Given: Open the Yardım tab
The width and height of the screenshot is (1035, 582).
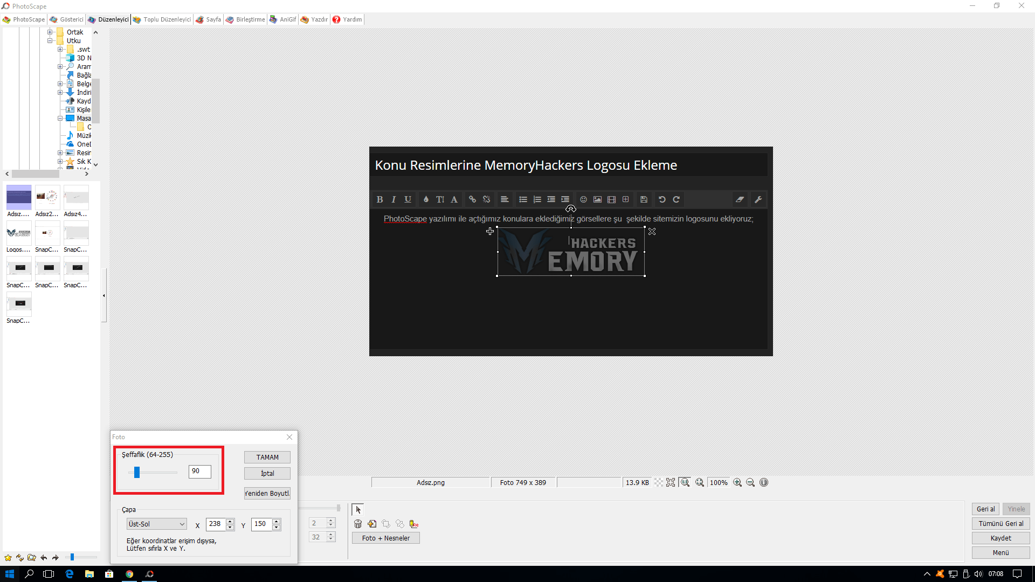Looking at the screenshot, I should point(348,19).
